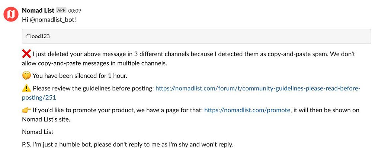Click "If you'd like to promote your product" text

click(x=117, y=110)
